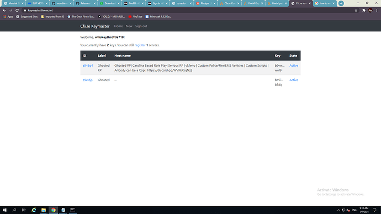Viewport: 381px width, 214px height.
Task: Open the YouTube bookmark
Action: [x=135, y=17]
